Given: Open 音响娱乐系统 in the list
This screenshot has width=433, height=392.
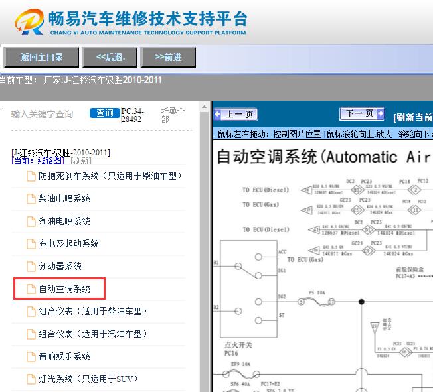Looking at the screenshot, I should pos(64,356).
